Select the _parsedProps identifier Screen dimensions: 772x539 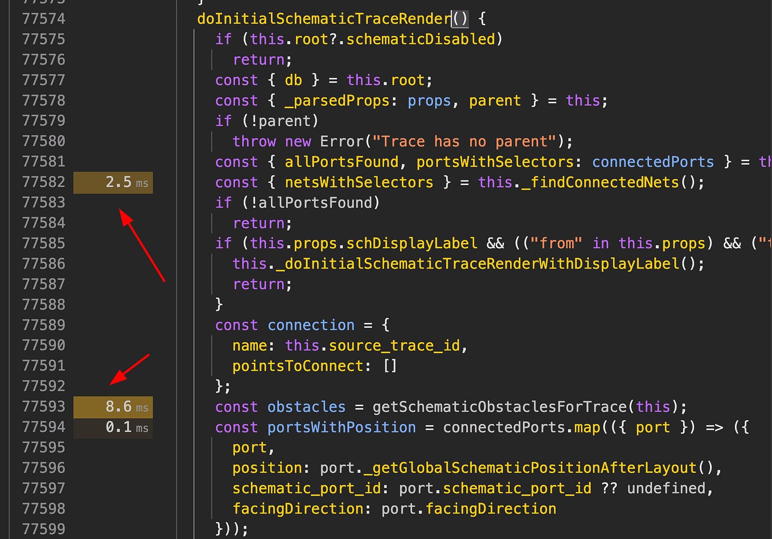click(x=337, y=101)
